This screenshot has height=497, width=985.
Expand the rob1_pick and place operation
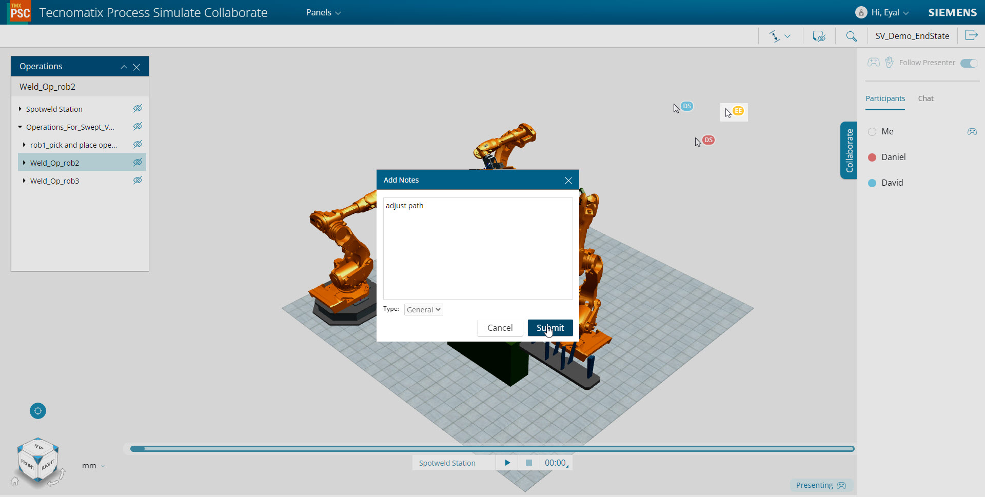[24, 145]
